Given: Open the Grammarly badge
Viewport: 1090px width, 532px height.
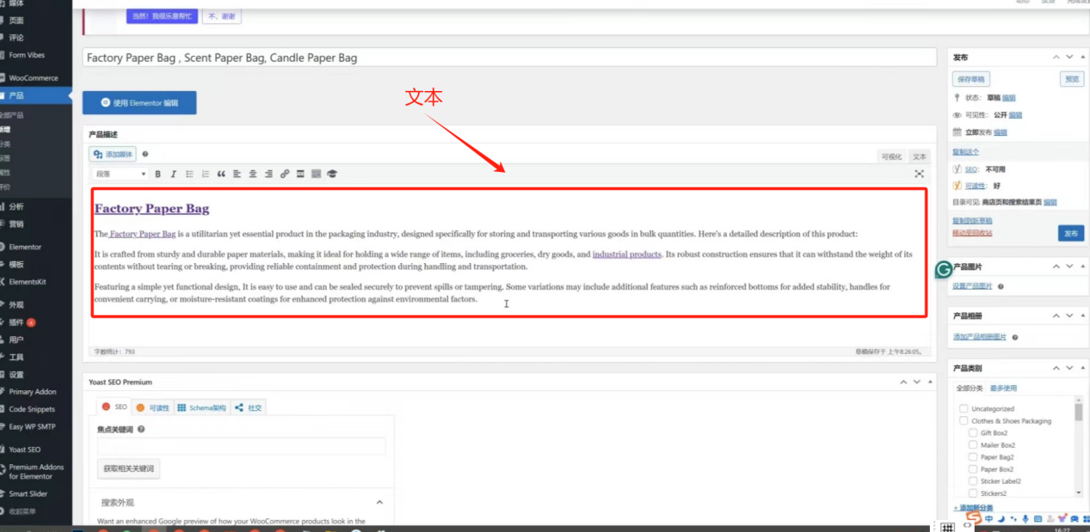Looking at the screenshot, I should pyautogui.click(x=944, y=270).
